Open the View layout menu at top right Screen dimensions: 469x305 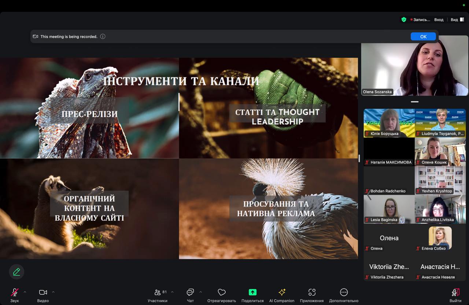(x=457, y=20)
